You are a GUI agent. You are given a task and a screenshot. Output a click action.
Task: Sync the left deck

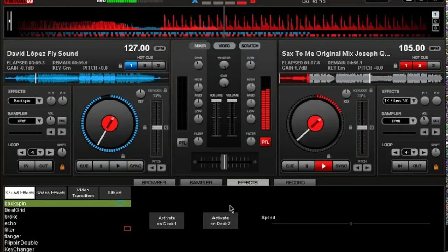click(135, 166)
